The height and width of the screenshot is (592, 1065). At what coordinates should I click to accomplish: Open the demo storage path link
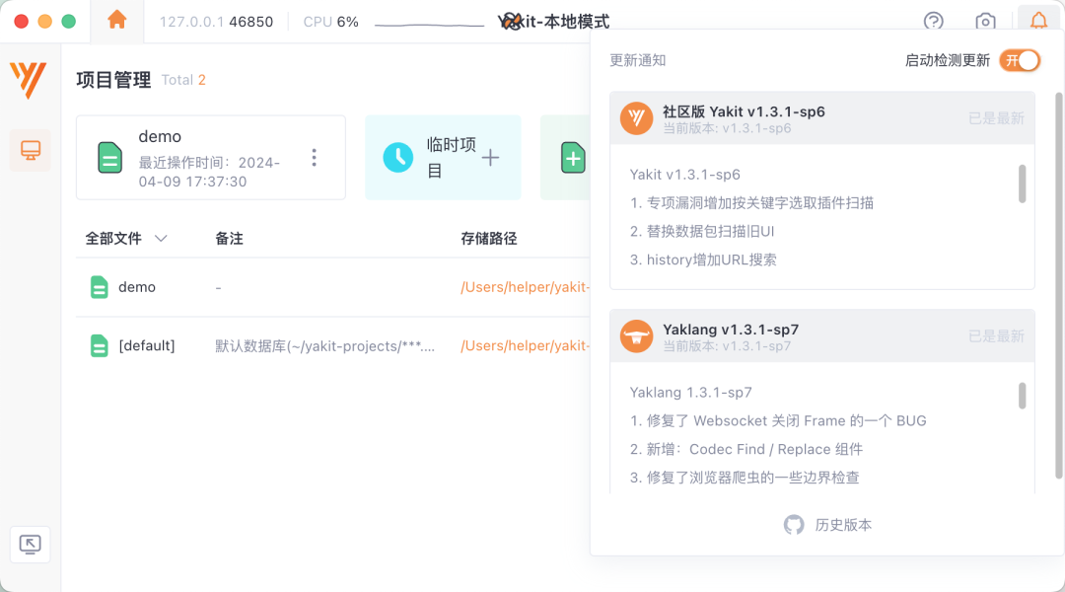click(525, 287)
